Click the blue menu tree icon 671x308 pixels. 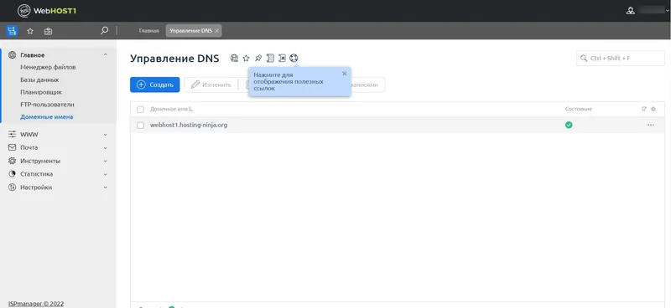pos(12,31)
